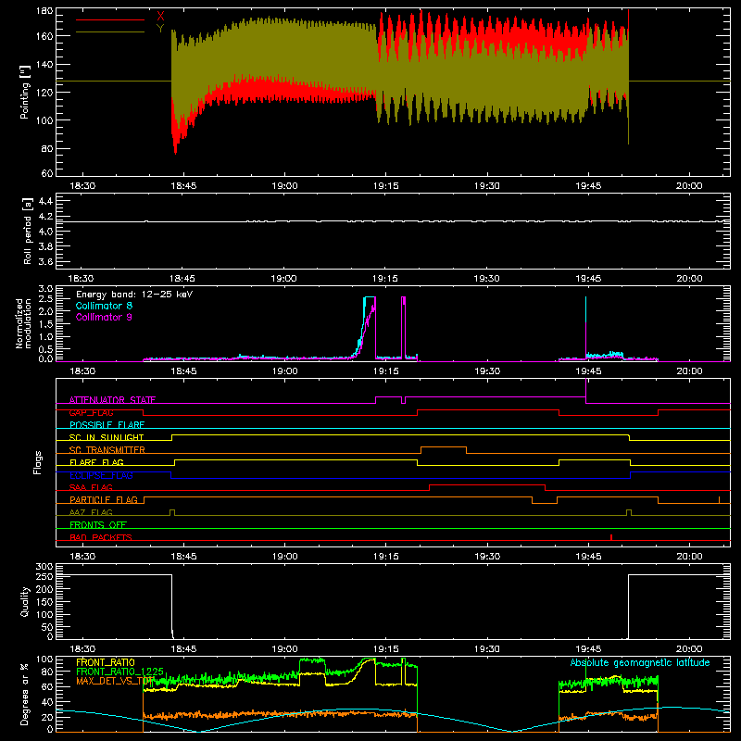The width and height of the screenshot is (741, 741).
Task: Click the 'GAP_FLAG' label
Action: click(x=91, y=412)
